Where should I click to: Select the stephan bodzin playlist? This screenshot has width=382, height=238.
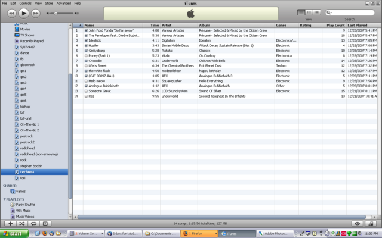[31, 166]
